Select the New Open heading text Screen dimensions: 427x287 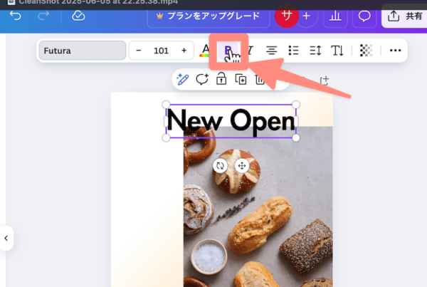(x=231, y=121)
